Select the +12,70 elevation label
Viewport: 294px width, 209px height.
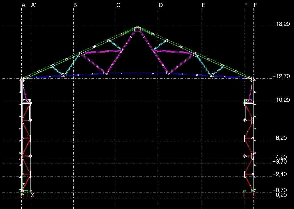[x=281, y=76]
